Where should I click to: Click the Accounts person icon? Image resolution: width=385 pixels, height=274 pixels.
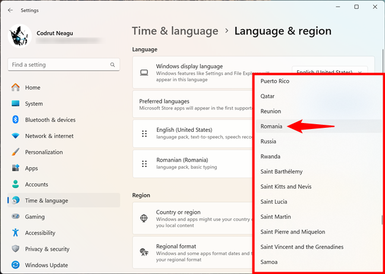point(15,184)
